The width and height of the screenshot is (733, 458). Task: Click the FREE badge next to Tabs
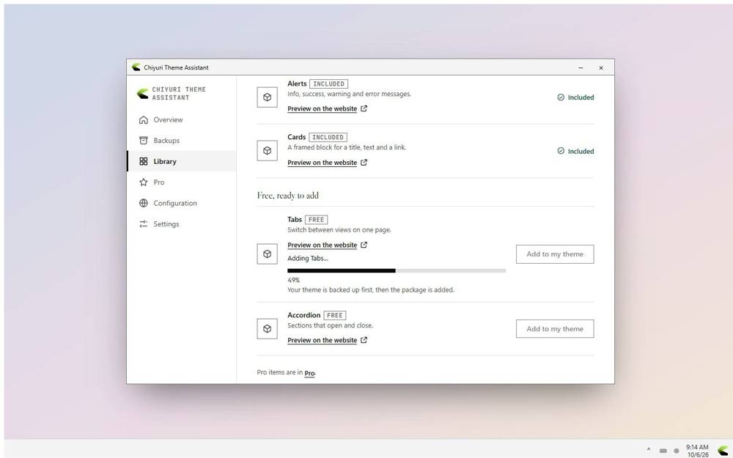(x=317, y=220)
